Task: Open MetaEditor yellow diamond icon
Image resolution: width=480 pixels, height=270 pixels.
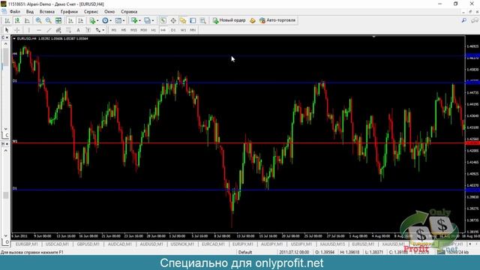Action: point(253,20)
